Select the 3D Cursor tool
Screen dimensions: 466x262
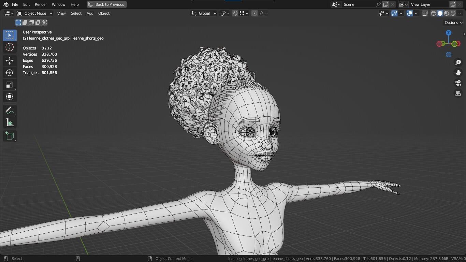10,47
